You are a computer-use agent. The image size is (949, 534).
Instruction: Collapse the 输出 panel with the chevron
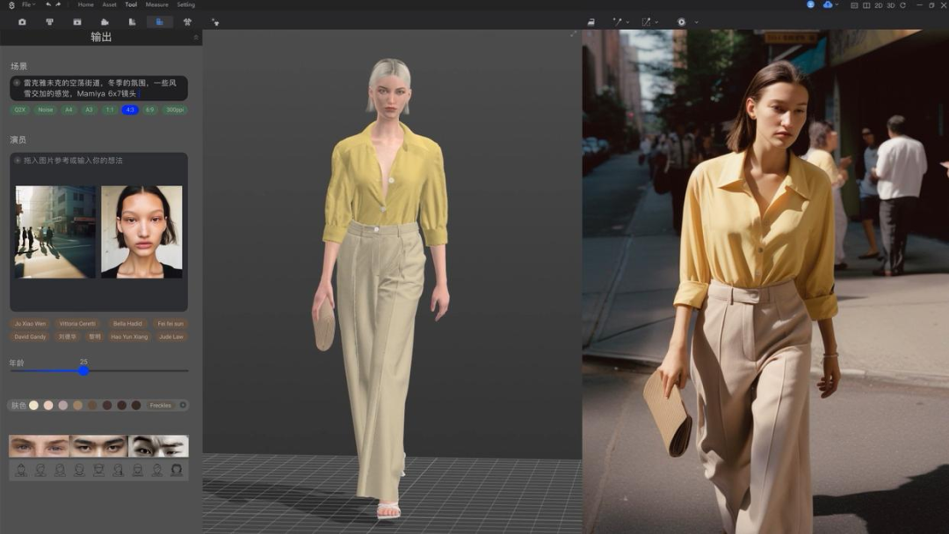195,38
